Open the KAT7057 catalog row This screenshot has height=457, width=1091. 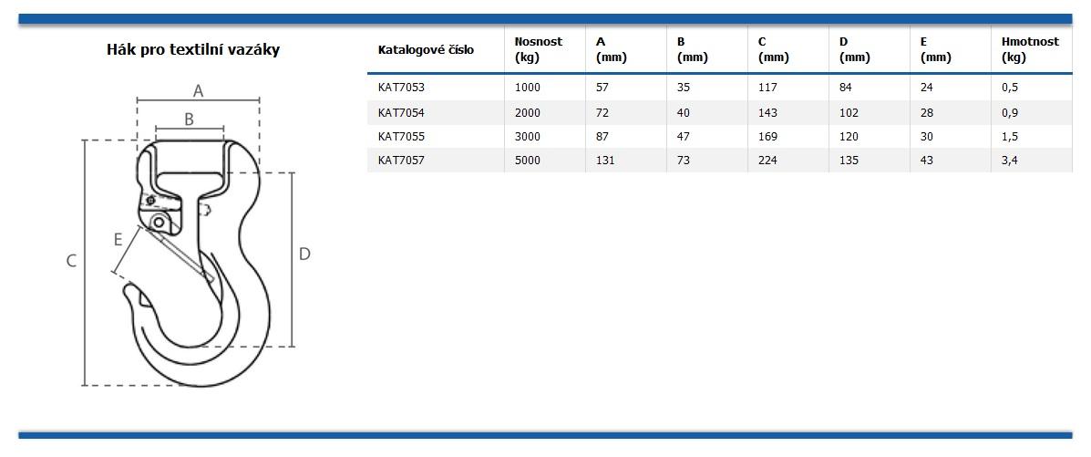(401, 161)
